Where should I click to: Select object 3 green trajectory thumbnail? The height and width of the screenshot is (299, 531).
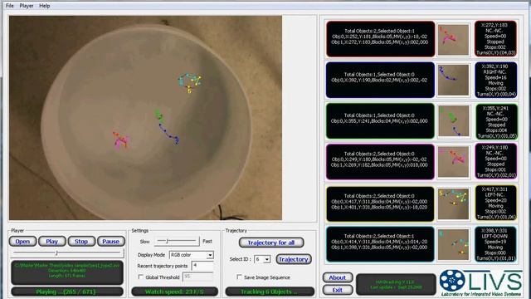454,121
